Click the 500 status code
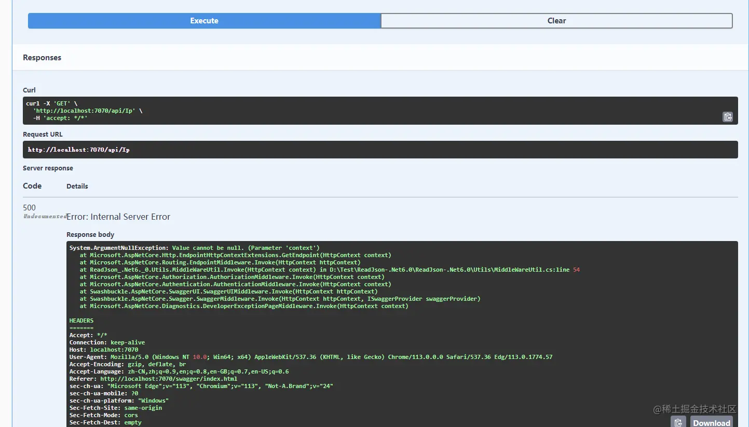Viewport: 749px width, 427px height. click(x=30, y=208)
